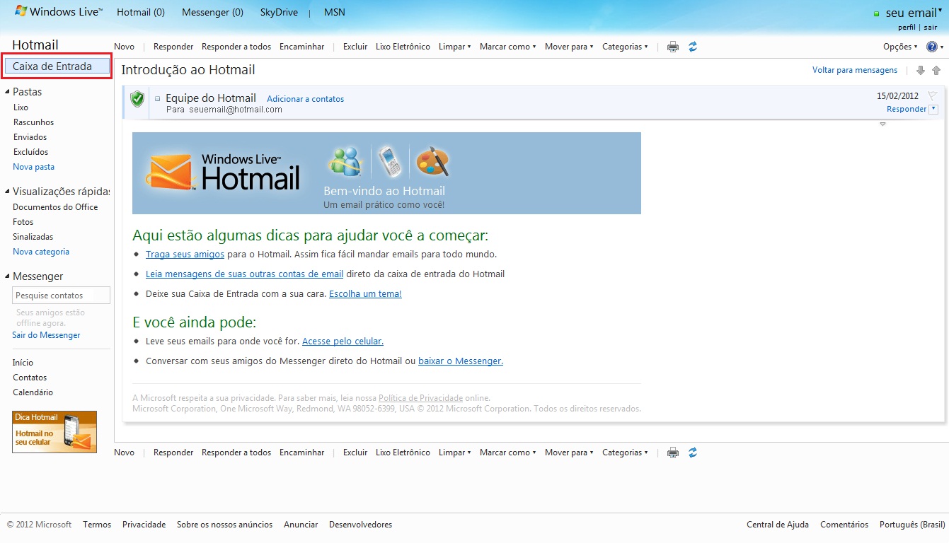Open the Excluídos folder
The width and height of the screenshot is (949, 543).
(30, 152)
